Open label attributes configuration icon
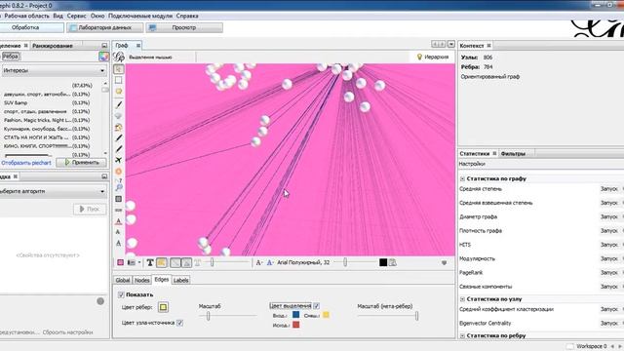 pos(392,262)
